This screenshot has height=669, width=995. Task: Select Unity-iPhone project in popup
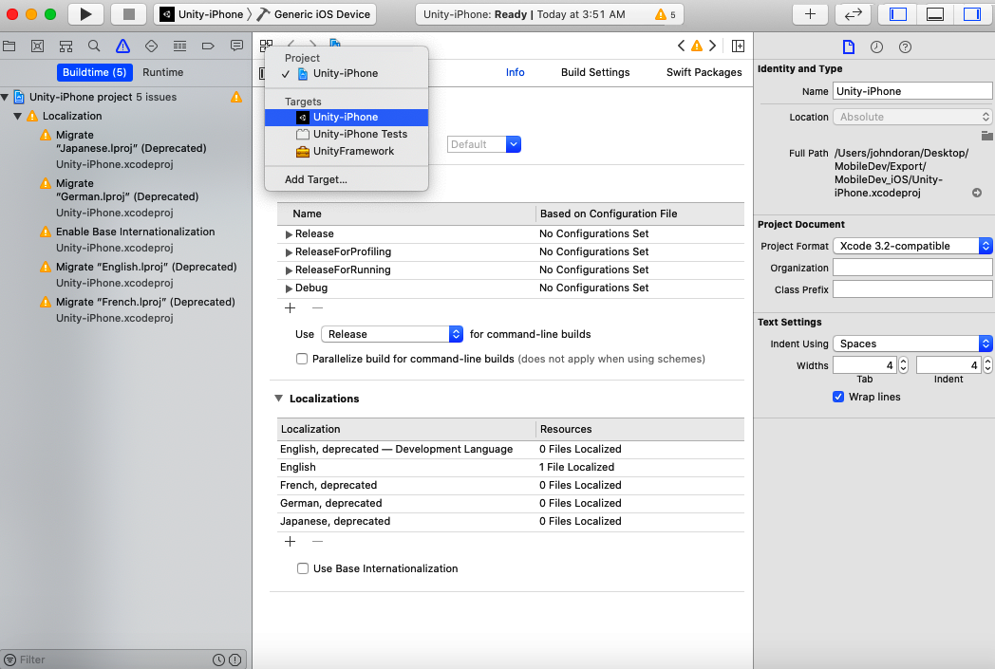tap(347, 74)
